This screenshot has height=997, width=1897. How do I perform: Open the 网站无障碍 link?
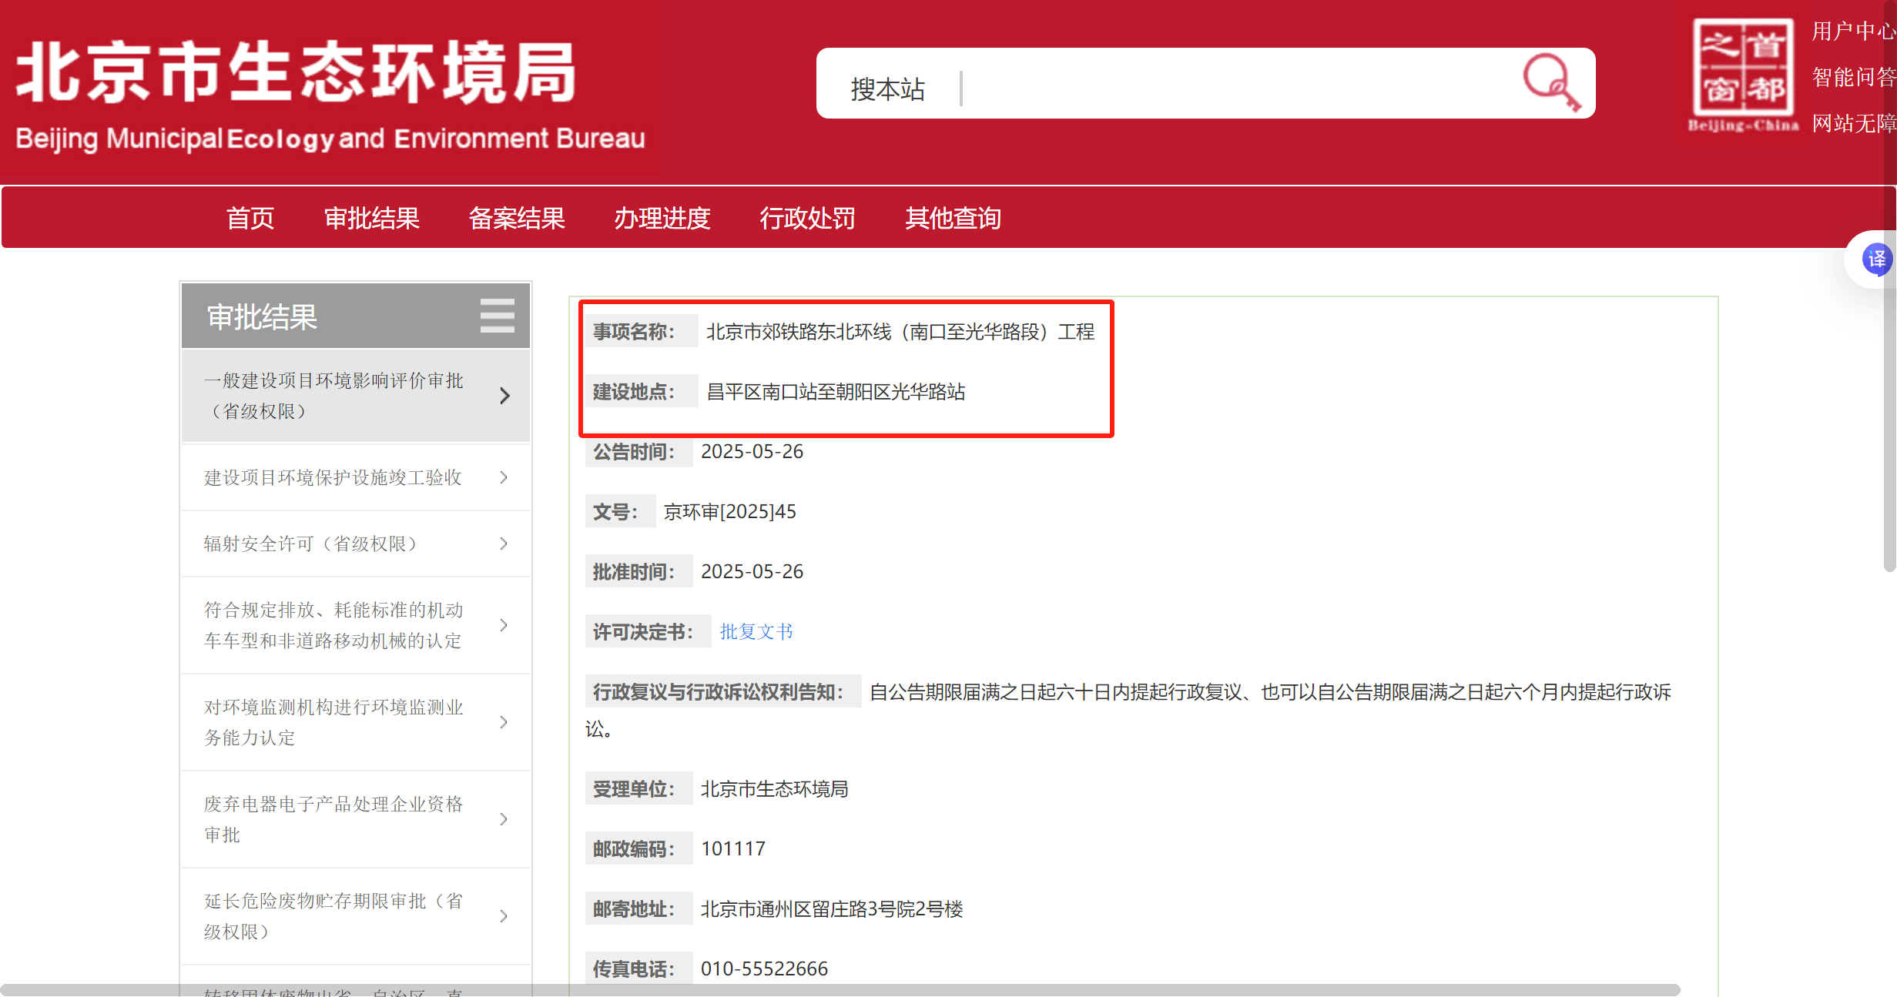1854,123
